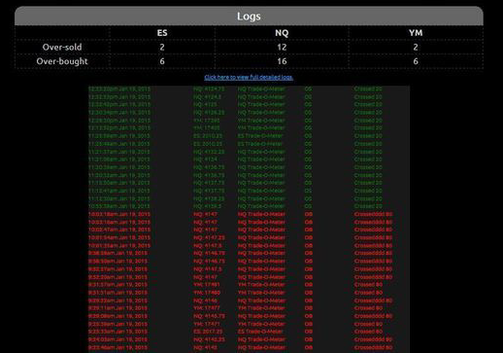Select the ES column header
Screen dimensions: 503x353
[162, 33]
